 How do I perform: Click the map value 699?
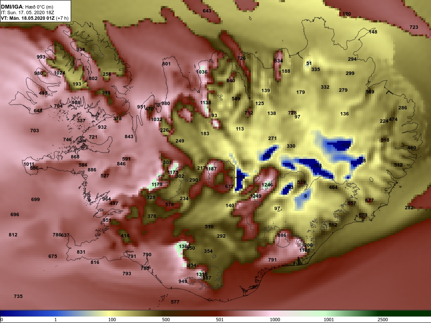(x=35, y=199)
